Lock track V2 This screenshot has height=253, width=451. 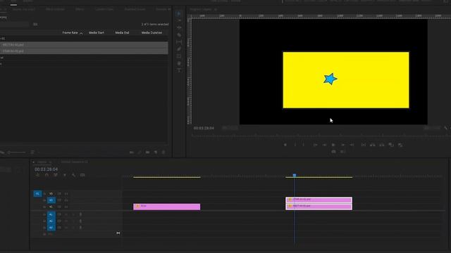44,200
